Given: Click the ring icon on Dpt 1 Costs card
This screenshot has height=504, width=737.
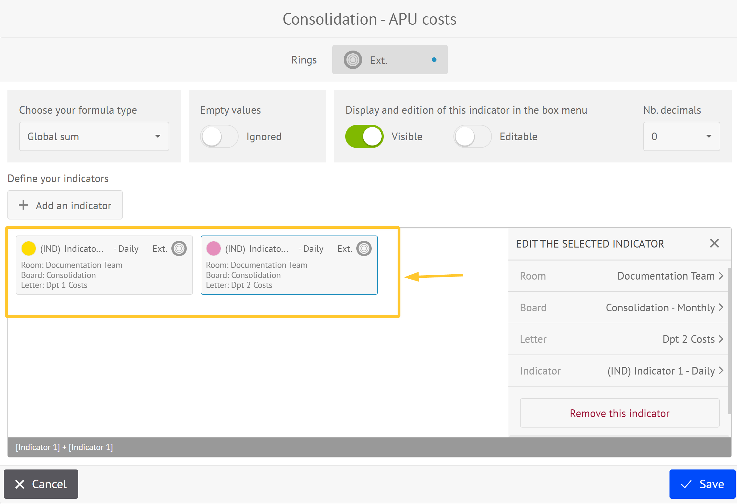Looking at the screenshot, I should (179, 248).
